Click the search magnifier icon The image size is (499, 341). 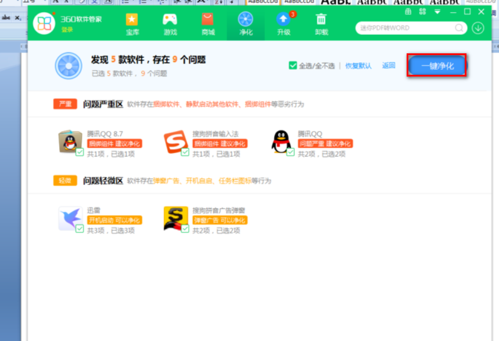point(459,28)
